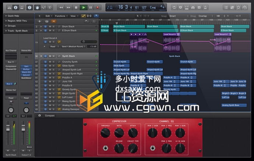Image resolution: width=254 pixels, height=161 pixels.
Task: Adjust Lead Vocal A volume slider
Action: (89, 42)
